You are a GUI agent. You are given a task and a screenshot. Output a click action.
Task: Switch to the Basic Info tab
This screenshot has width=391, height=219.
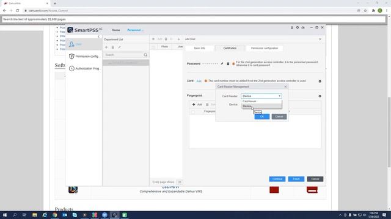point(200,48)
